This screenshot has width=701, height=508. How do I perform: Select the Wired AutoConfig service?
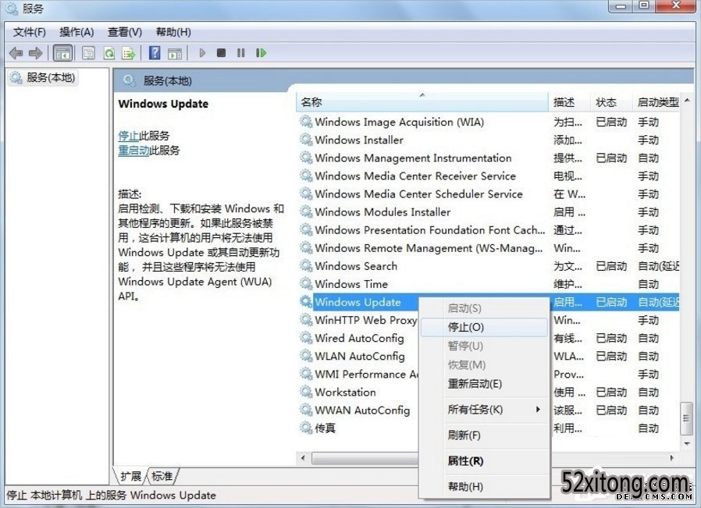[358, 338]
